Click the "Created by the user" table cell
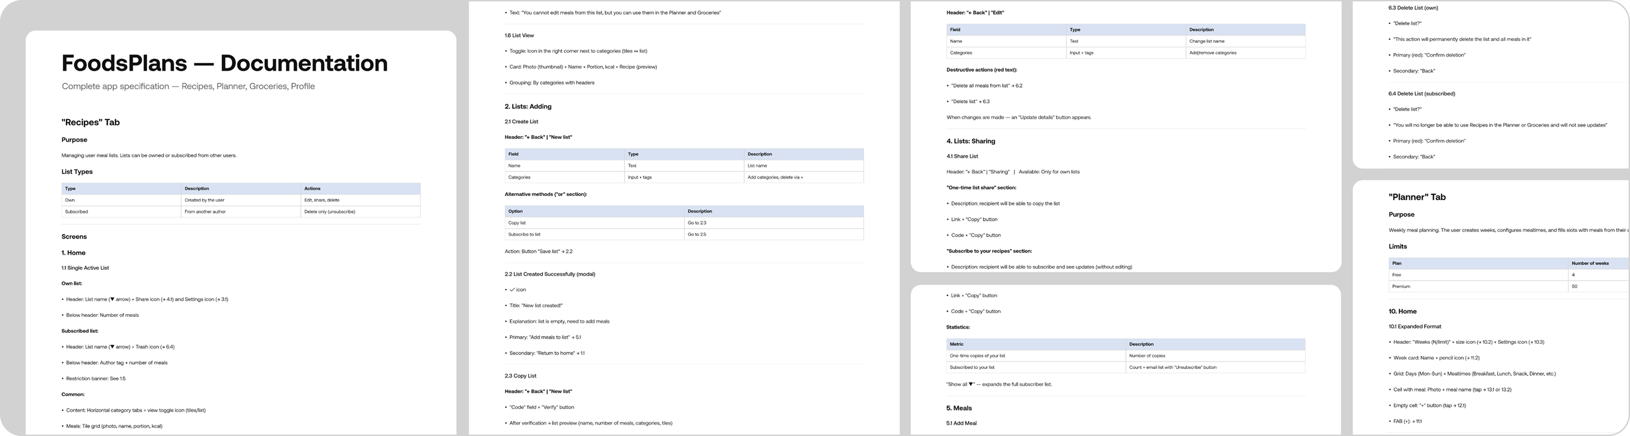The width and height of the screenshot is (1630, 436). pyautogui.click(x=241, y=200)
